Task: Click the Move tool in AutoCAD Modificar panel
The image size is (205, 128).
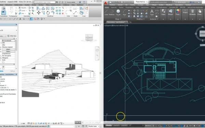Action: pyautogui.click(x=134, y=11)
